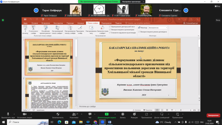The height and width of the screenshot is (125, 222).
Task: Switch to the Transitions ribbon tab
Action: (70, 23)
